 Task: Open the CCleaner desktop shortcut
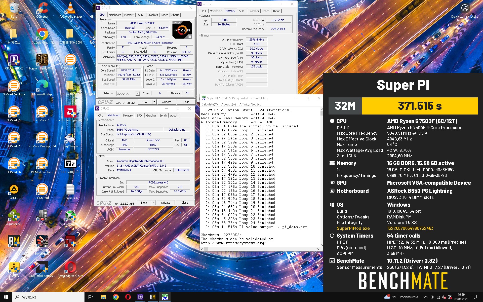click(42, 10)
